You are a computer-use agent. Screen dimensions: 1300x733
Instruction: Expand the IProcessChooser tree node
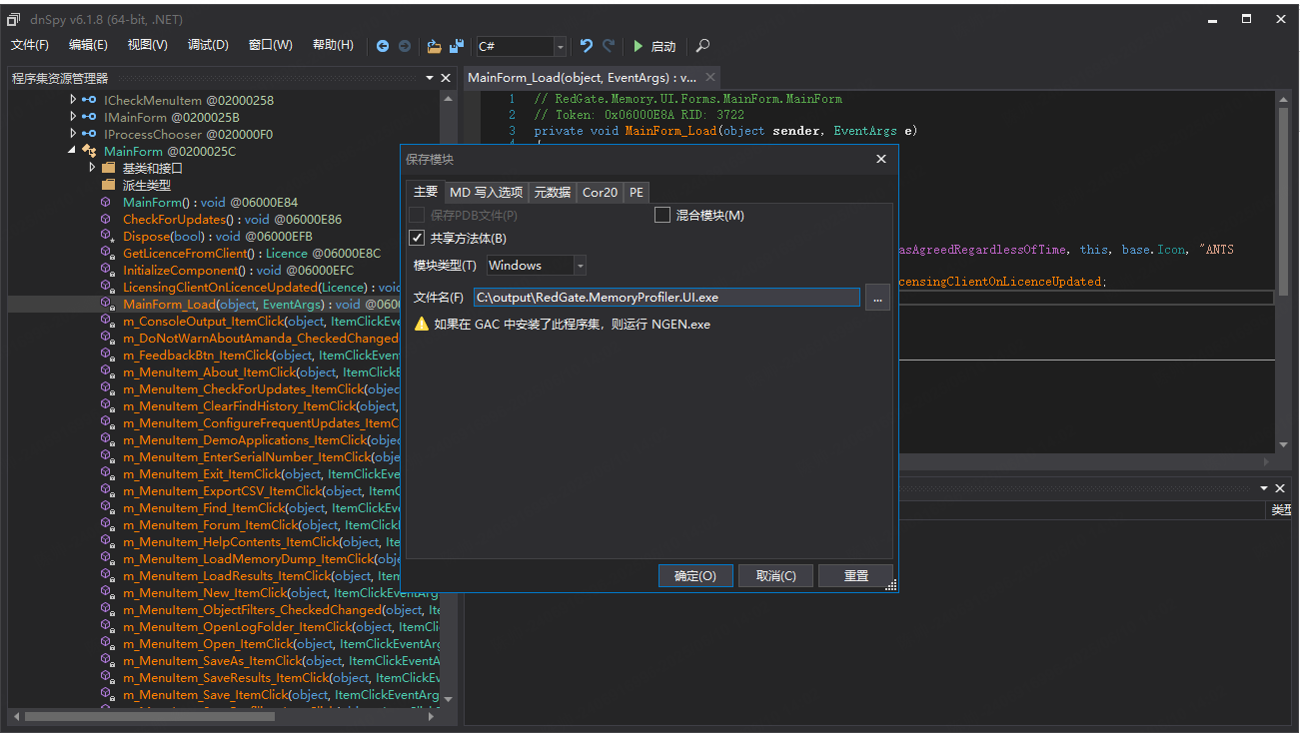(x=73, y=135)
